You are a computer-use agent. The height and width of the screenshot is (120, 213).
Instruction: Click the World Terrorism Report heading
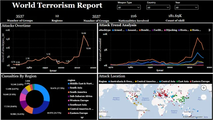tap(57, 5)
